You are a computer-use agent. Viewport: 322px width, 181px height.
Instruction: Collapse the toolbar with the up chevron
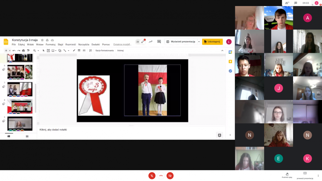pyautogui.click(x=223, y=51)
